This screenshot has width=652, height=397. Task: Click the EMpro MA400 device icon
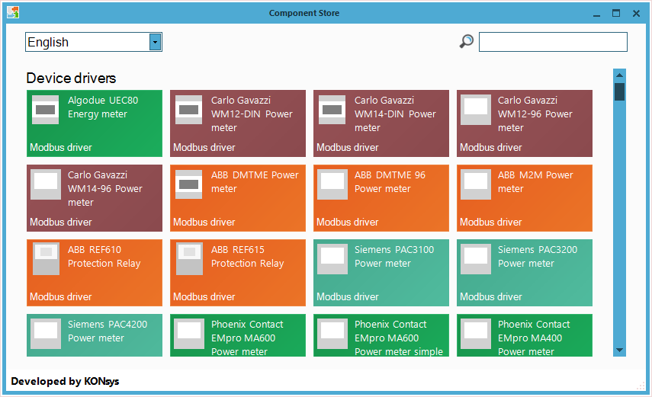pyautogui.click(x=476, y=335)
